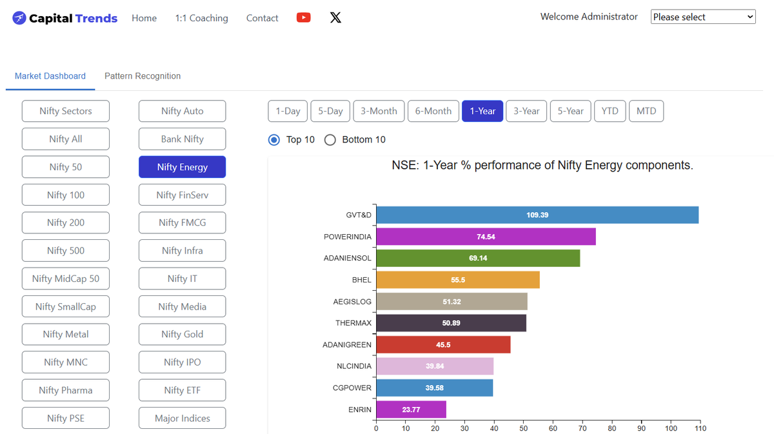Click the AEGISLOG bar showing 51.32
774x434 pixels.
451,301
